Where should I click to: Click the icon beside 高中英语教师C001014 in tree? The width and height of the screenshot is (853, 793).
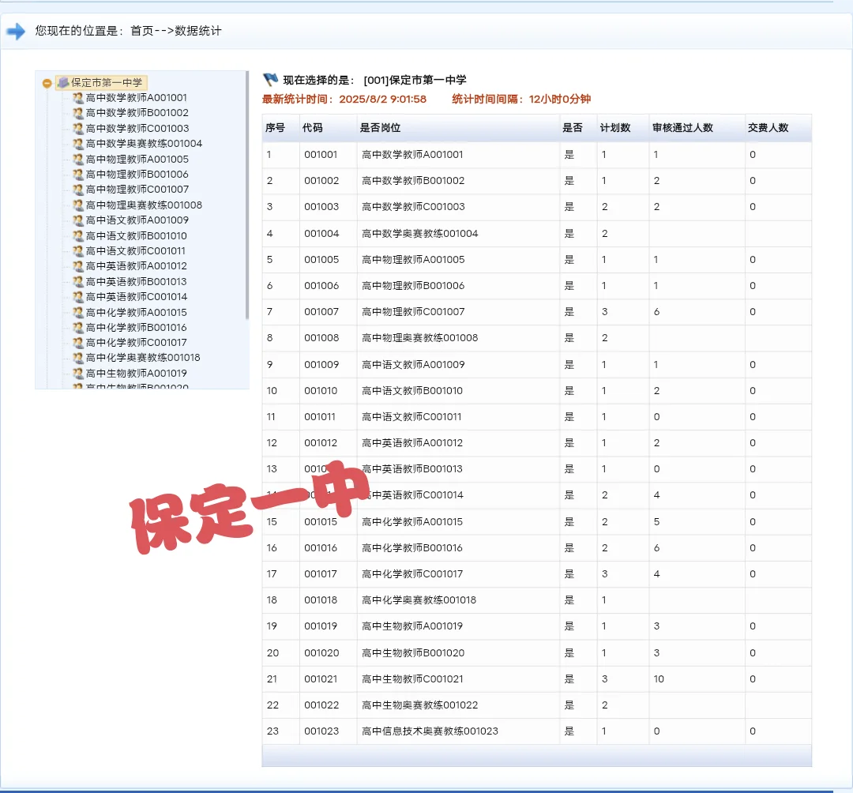point(77,297)
